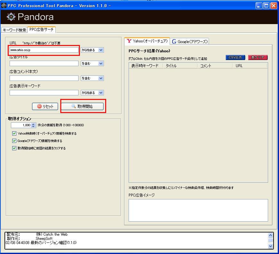Click the Pandora flower logo icon

(x=11, y=17)
